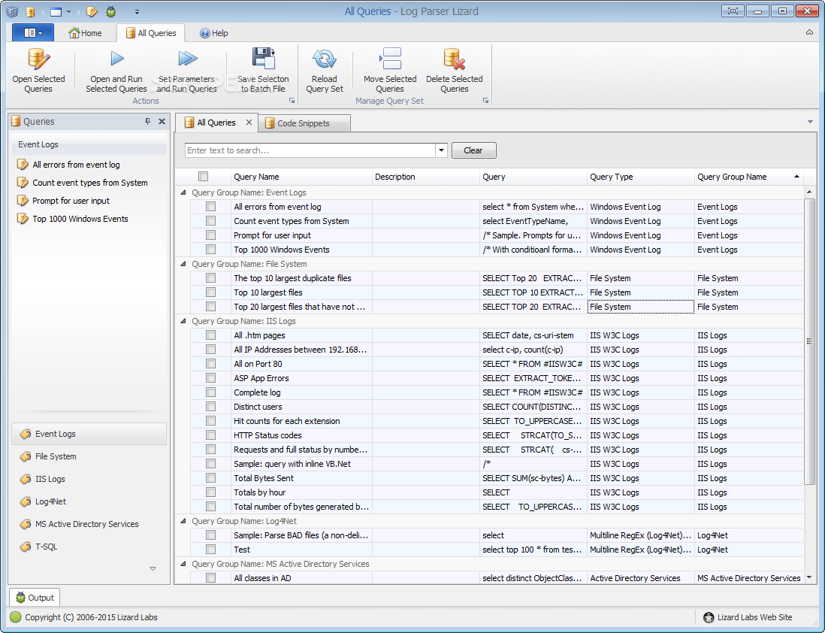Click the Output panel bug icon
The image size is (825, 633).
click(x=20, y=598)
